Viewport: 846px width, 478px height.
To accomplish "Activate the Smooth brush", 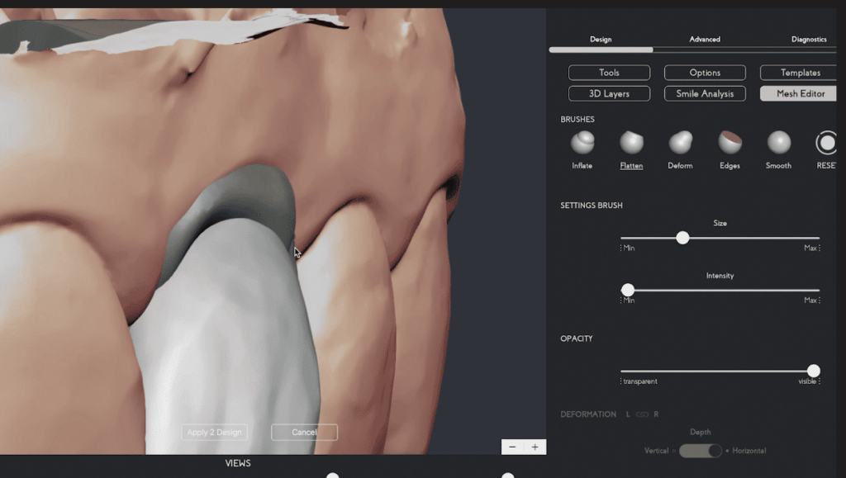I will tap(778, 143).
